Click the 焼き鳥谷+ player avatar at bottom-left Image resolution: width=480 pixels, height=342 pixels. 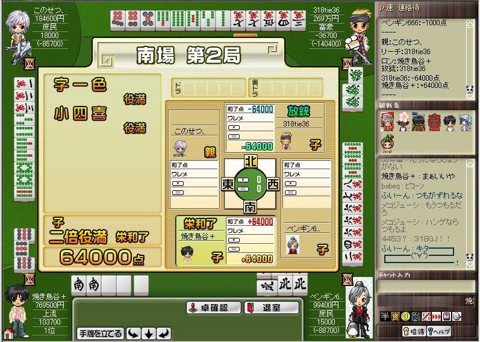click(17, 311)
